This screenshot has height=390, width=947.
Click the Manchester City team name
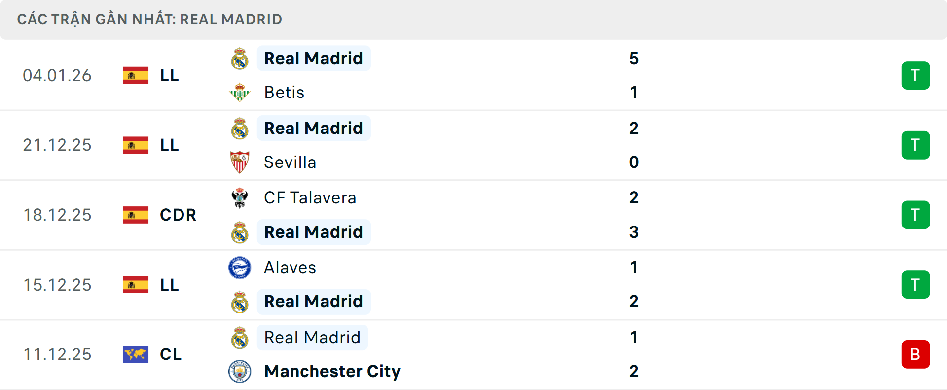click(331, 372)
